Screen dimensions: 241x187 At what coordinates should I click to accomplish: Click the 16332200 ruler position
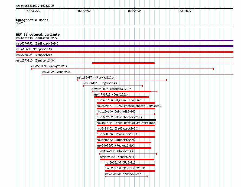(34, 11)
